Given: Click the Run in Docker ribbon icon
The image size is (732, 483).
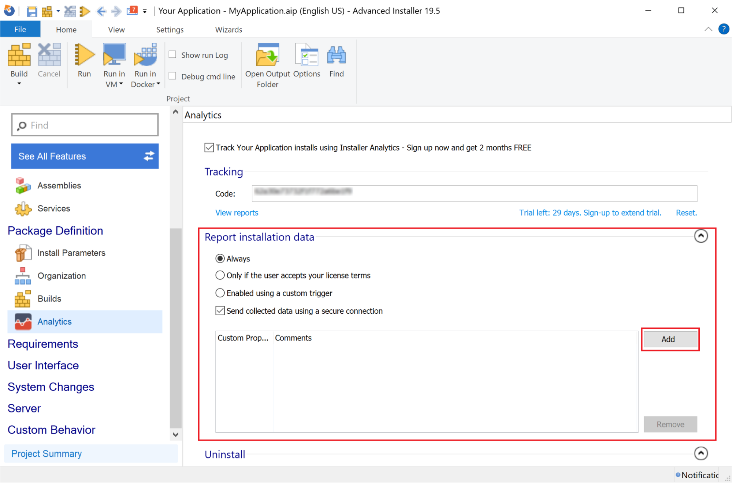Looking at the screenshot, I should (x=145, y=55).
